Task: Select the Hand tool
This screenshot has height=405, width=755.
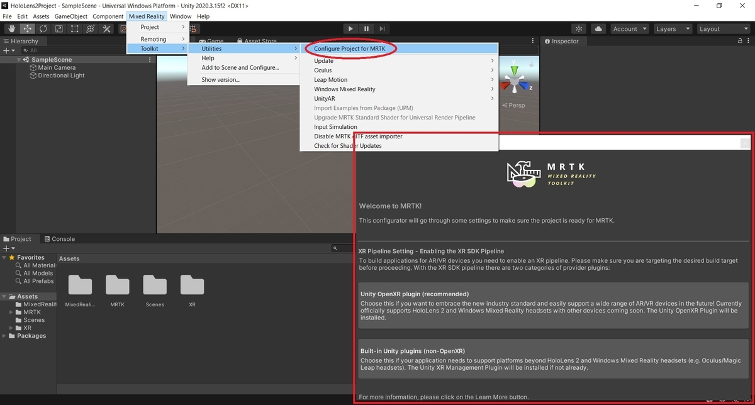Action: point(12,28)
